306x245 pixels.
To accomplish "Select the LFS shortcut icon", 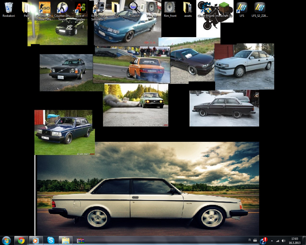I will click(x=242, y=10).
